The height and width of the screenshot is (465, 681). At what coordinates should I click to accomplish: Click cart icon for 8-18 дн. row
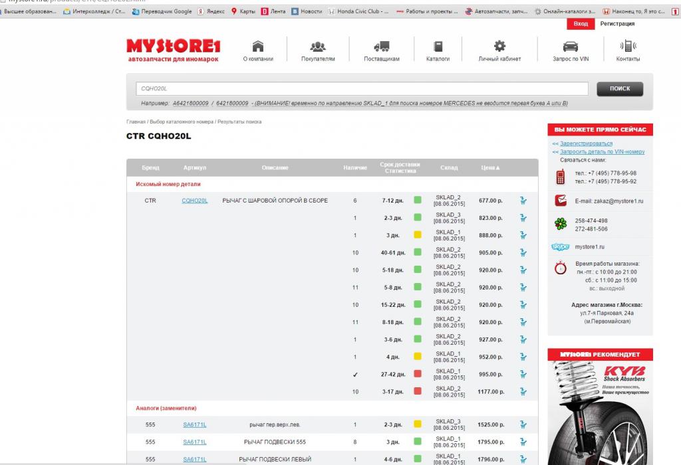(523, 322)
